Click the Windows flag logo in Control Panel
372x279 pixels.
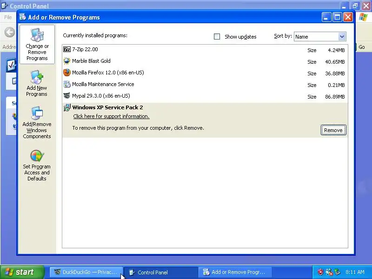pyautogui.click(x=363, y=17)
